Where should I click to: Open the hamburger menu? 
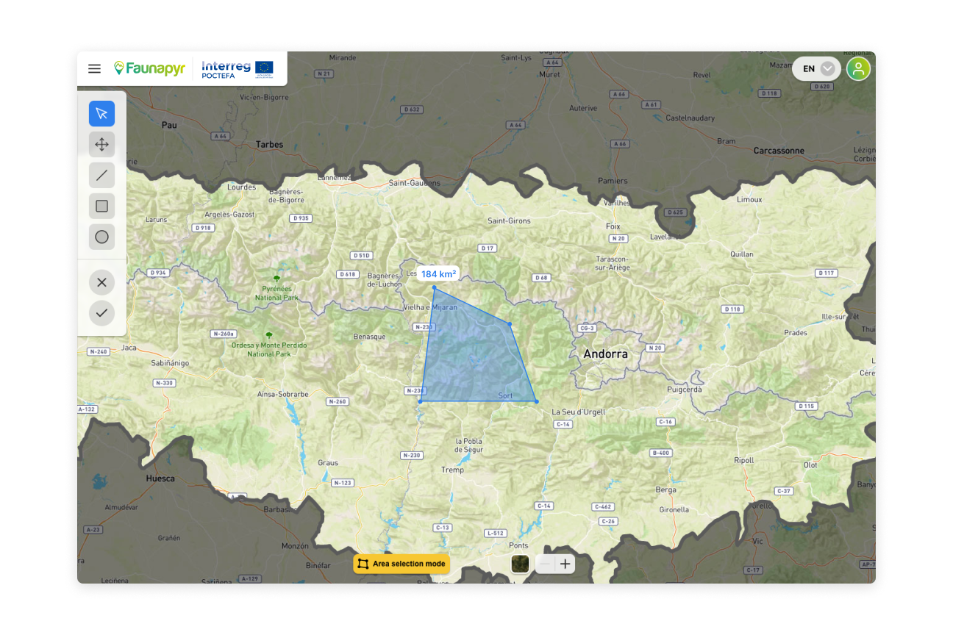click(x=94, y=69)
